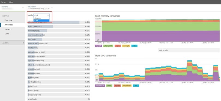221x101 pixels.
Task: Toggle mdsd in memory chart legend
Action: coord(134,46)
